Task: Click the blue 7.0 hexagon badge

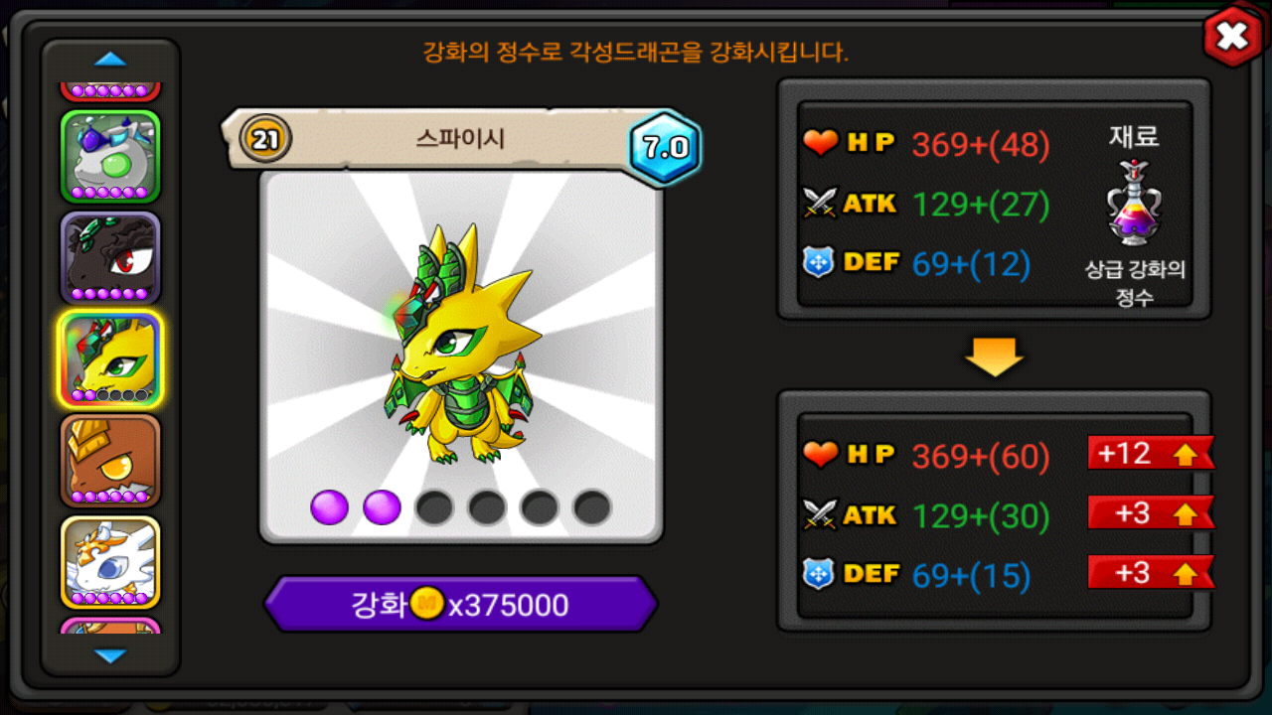Action: pos(665,148)
